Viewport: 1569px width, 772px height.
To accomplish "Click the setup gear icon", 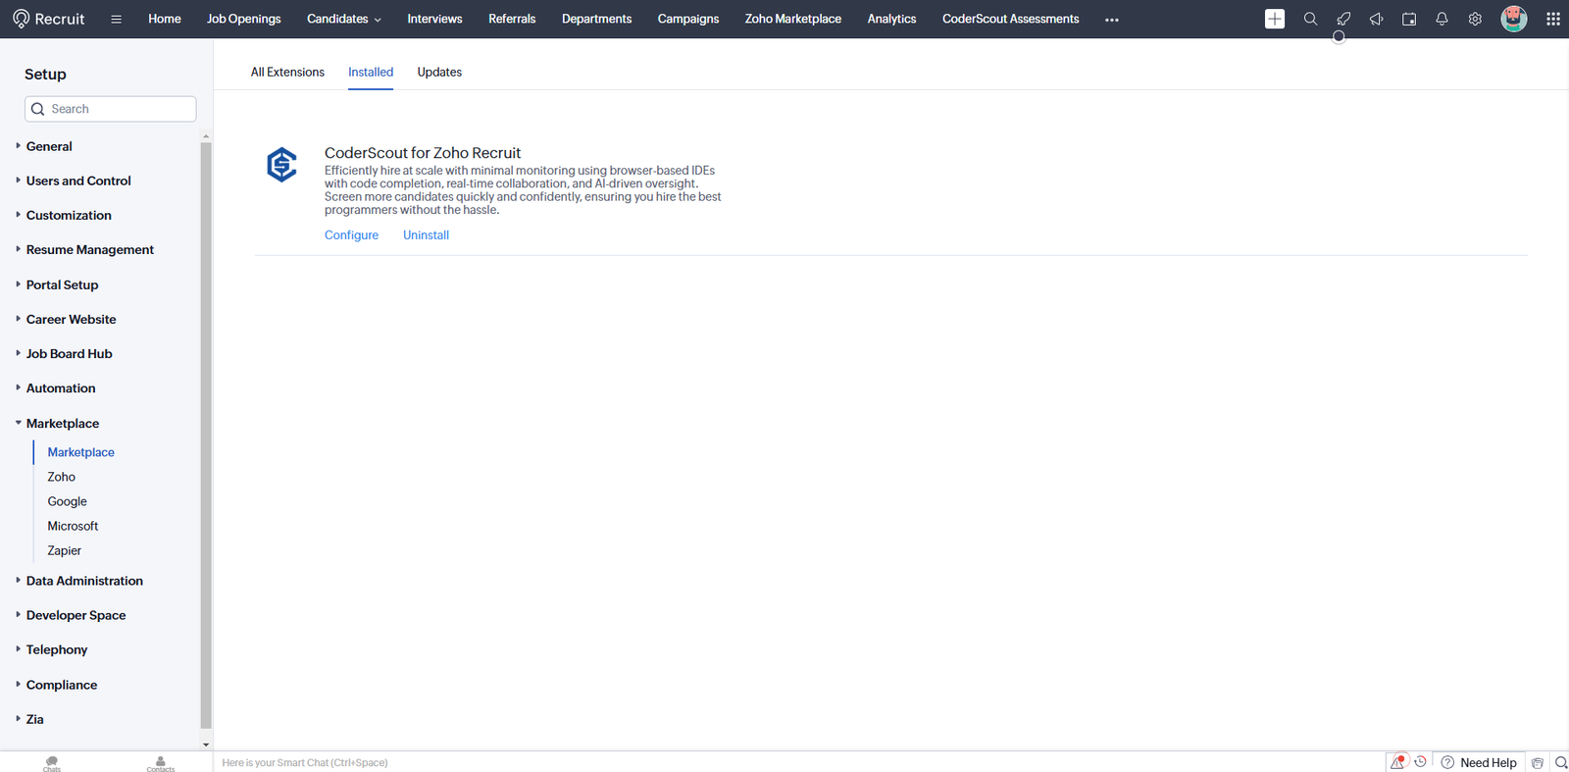I will click(1474, 19).
